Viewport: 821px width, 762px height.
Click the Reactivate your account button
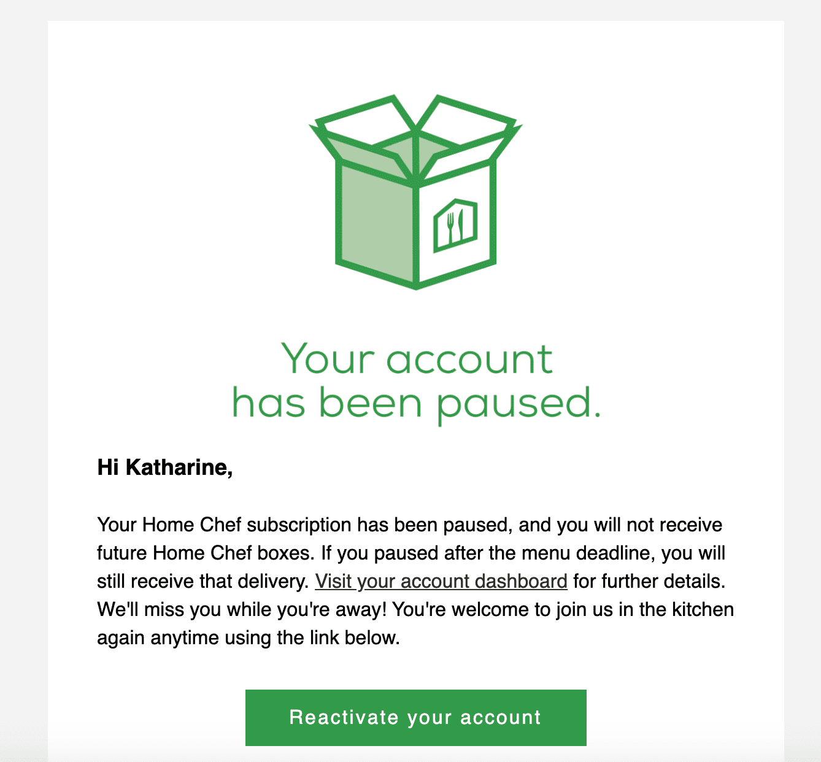point(416,717)
